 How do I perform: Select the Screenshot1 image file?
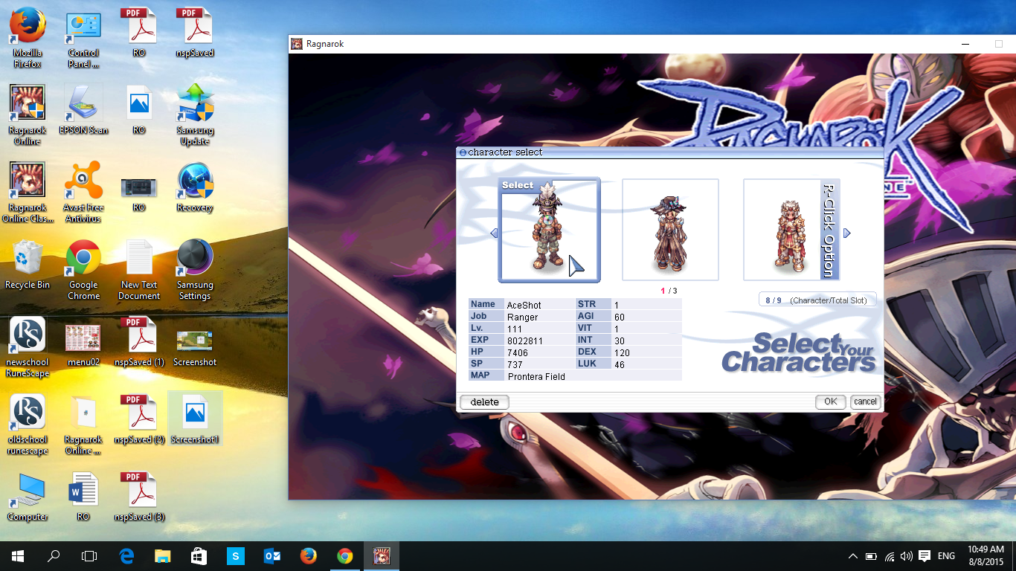[195, 419]
